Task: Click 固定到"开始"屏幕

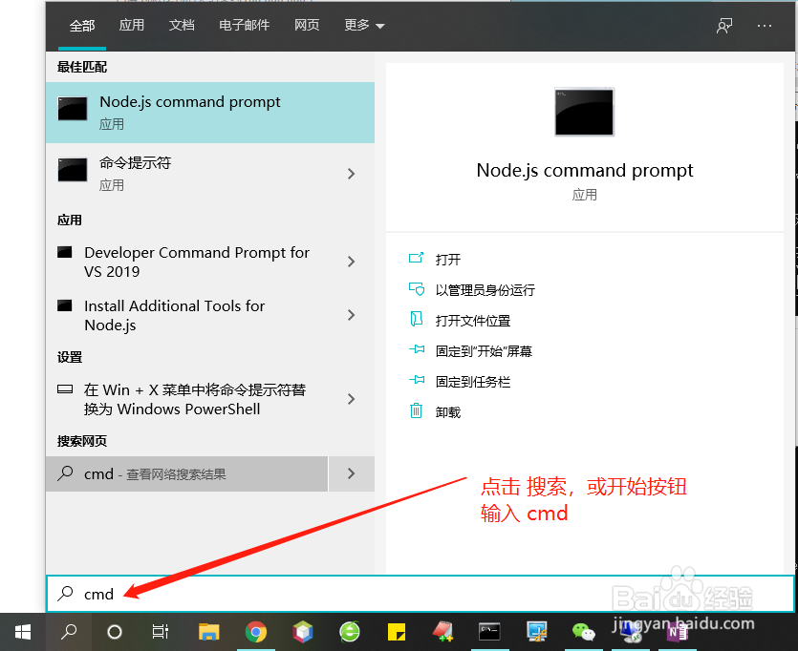Action: coord(484,351)
